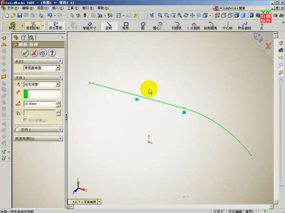This screenshot has height=213, width=285.
Task: Click the detailed preview eyeglasses icon
Action: 43,53
